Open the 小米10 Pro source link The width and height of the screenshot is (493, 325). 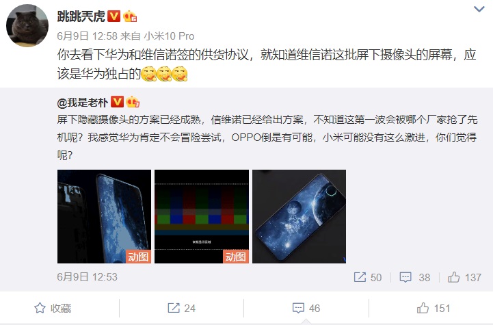point(169,36)
